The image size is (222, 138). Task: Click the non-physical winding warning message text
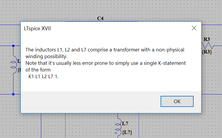click(105, 53)
